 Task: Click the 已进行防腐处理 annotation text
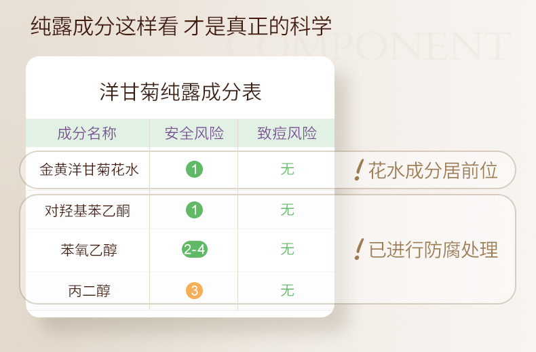(433, 250)
